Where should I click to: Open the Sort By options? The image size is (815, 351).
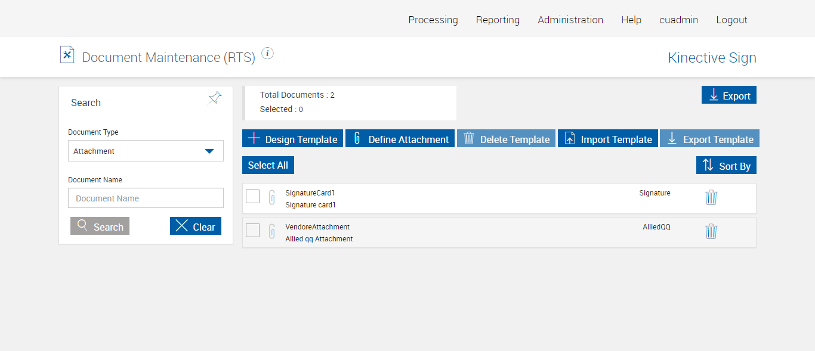click(726, 165)
